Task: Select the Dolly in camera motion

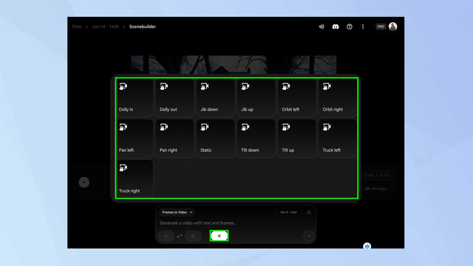Action: [134, 98]
